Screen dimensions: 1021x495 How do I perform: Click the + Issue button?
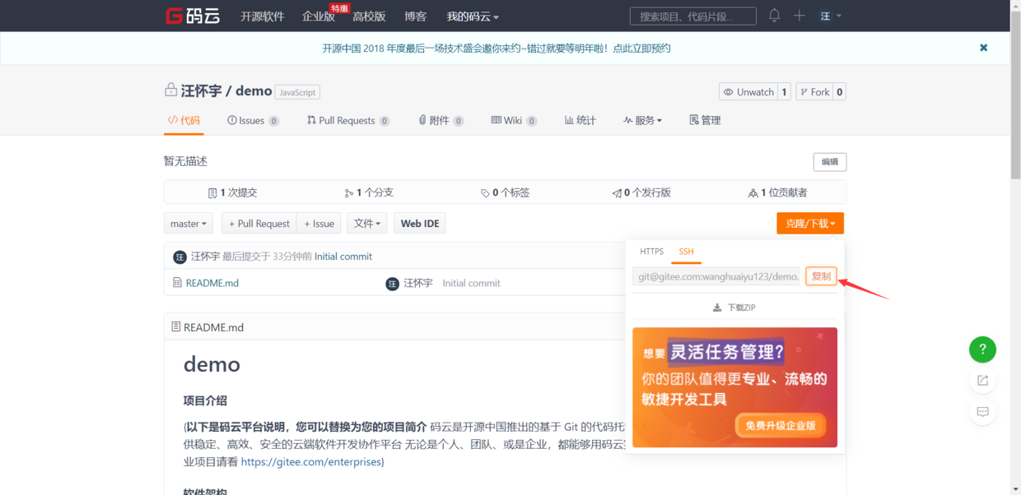pyautogui.click(x=319, y=224)
